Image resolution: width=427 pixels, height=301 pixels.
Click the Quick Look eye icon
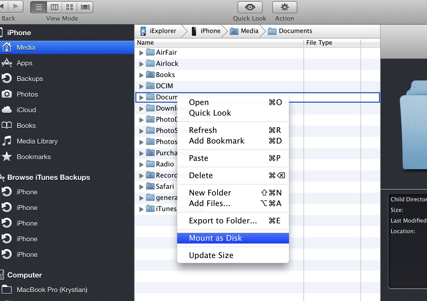[x=250, y=7]
